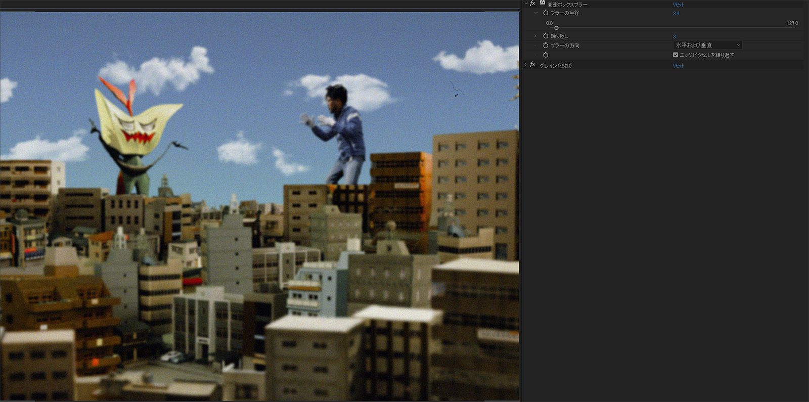Expand the グレイン(追加) effect
809x402 pixels.
(526, 65)
